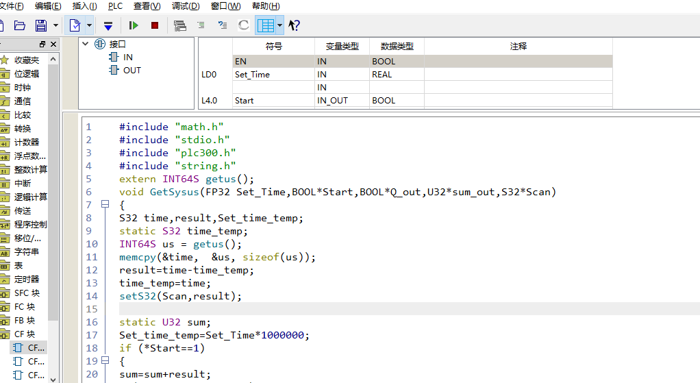Viewport: 700px width, 383px height.
Task: Click the blue-arrow list toolbar icon
Action: 223,25
